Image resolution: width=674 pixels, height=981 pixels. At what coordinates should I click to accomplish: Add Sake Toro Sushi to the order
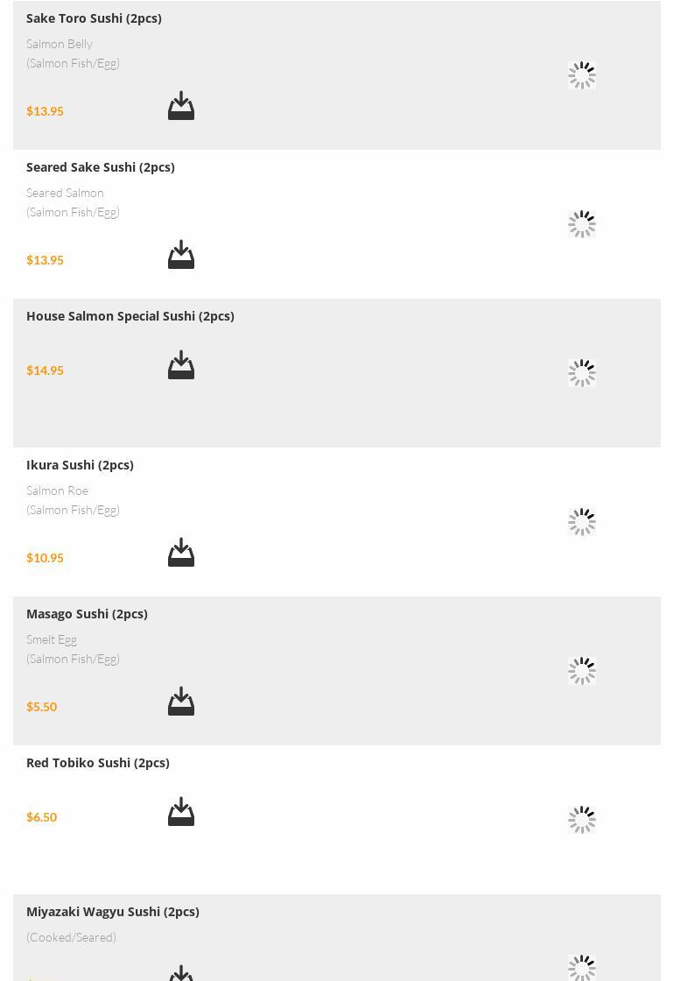point(181,106)
